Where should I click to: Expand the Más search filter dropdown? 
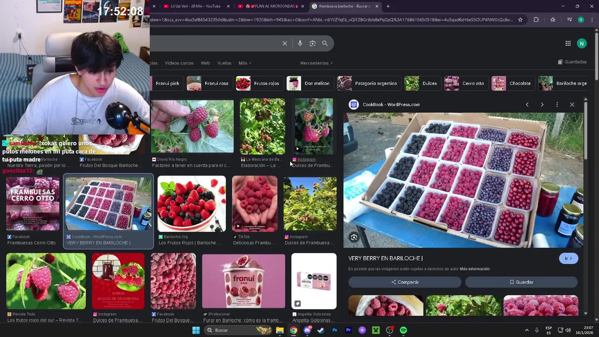pyautogui.click(x=245, y=63)
